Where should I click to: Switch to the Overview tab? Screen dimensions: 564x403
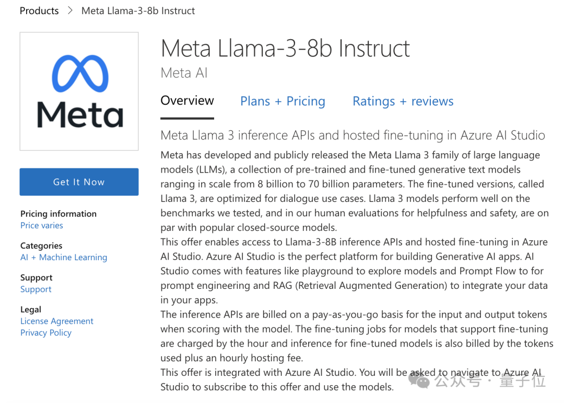(187, 101)
